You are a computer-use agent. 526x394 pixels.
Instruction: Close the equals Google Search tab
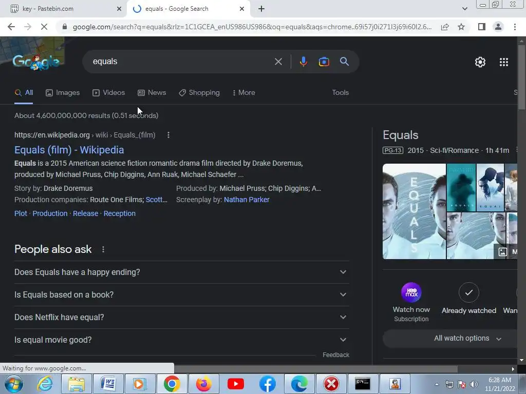242,9
